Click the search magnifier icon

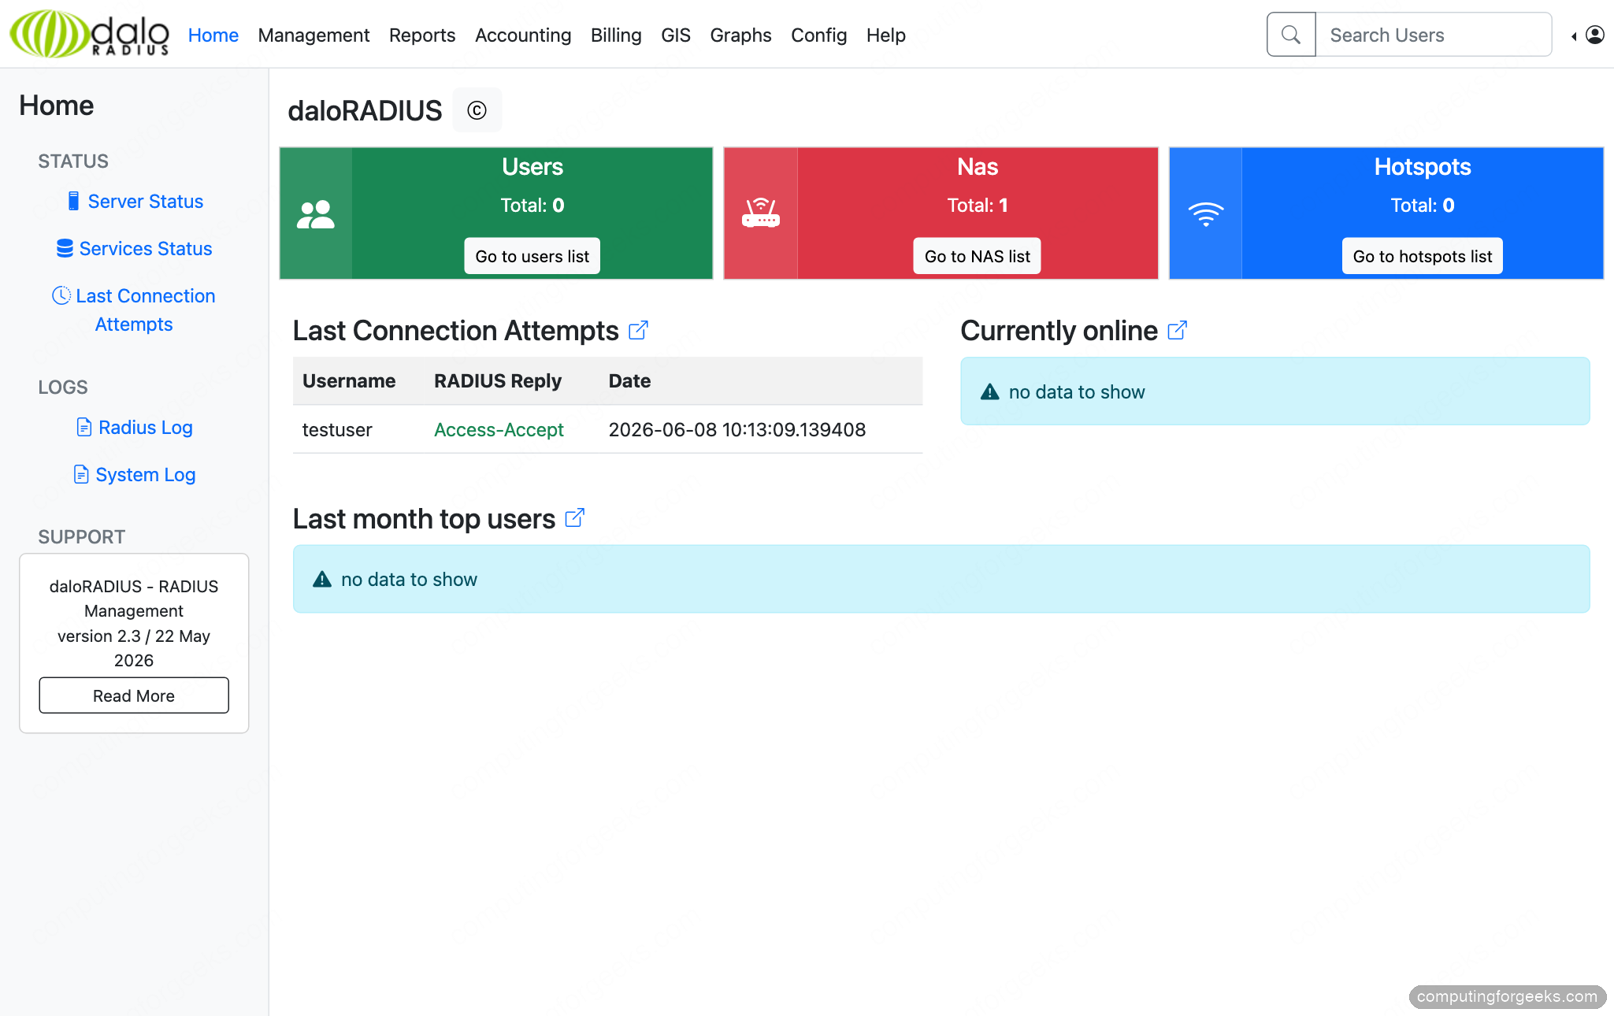1290,35
